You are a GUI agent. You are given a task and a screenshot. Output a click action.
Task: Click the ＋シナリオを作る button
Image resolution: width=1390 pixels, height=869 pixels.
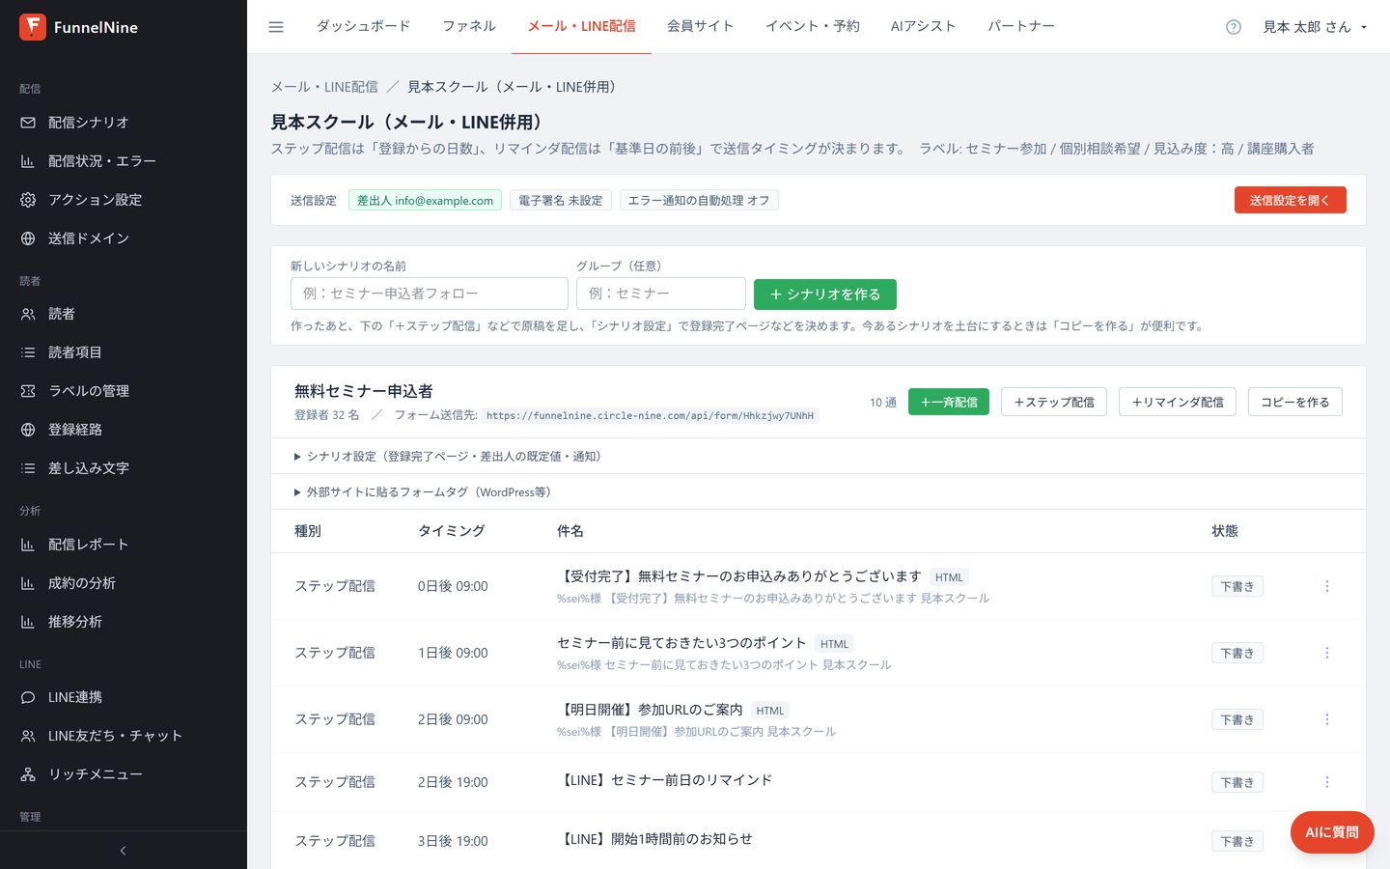pos(825,294)
